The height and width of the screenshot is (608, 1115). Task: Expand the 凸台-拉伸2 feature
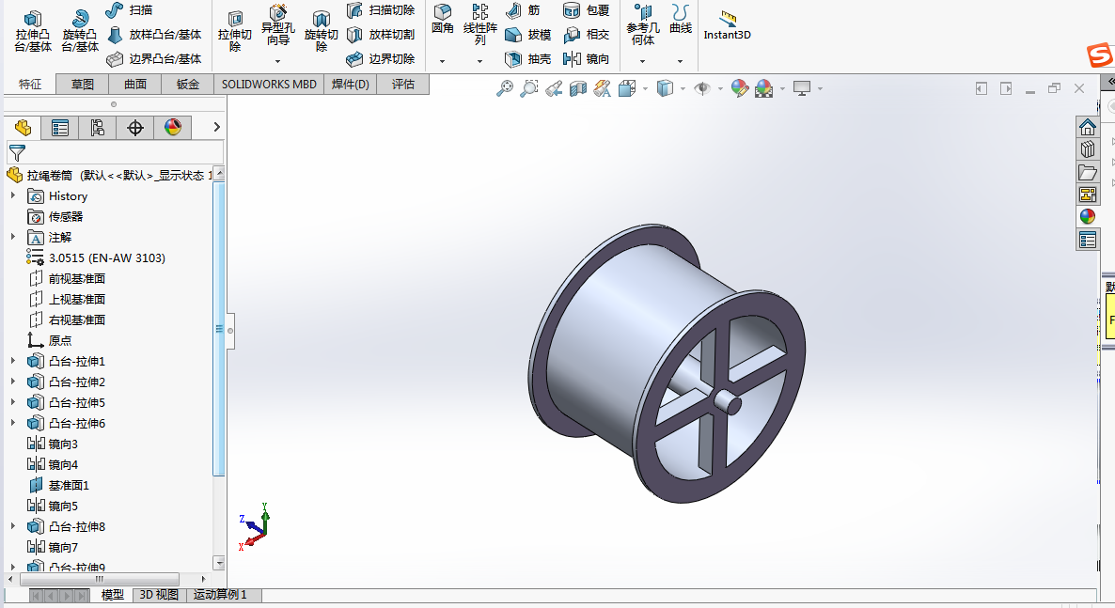coord(13,382)
